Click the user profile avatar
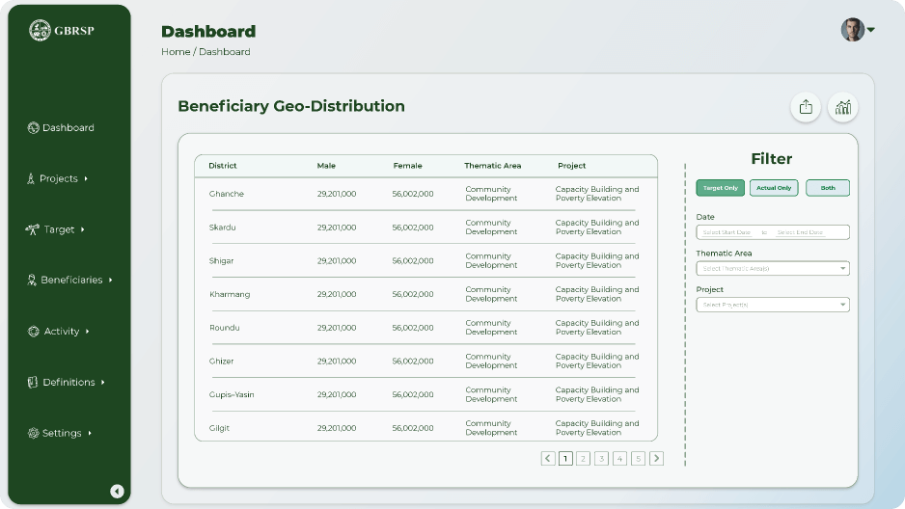905x509 pixels. 852,30
